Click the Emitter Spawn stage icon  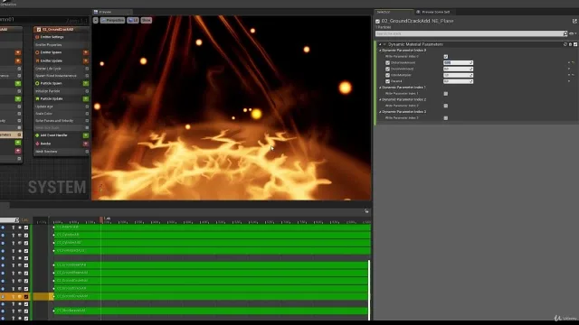click(x=37, y=52)
